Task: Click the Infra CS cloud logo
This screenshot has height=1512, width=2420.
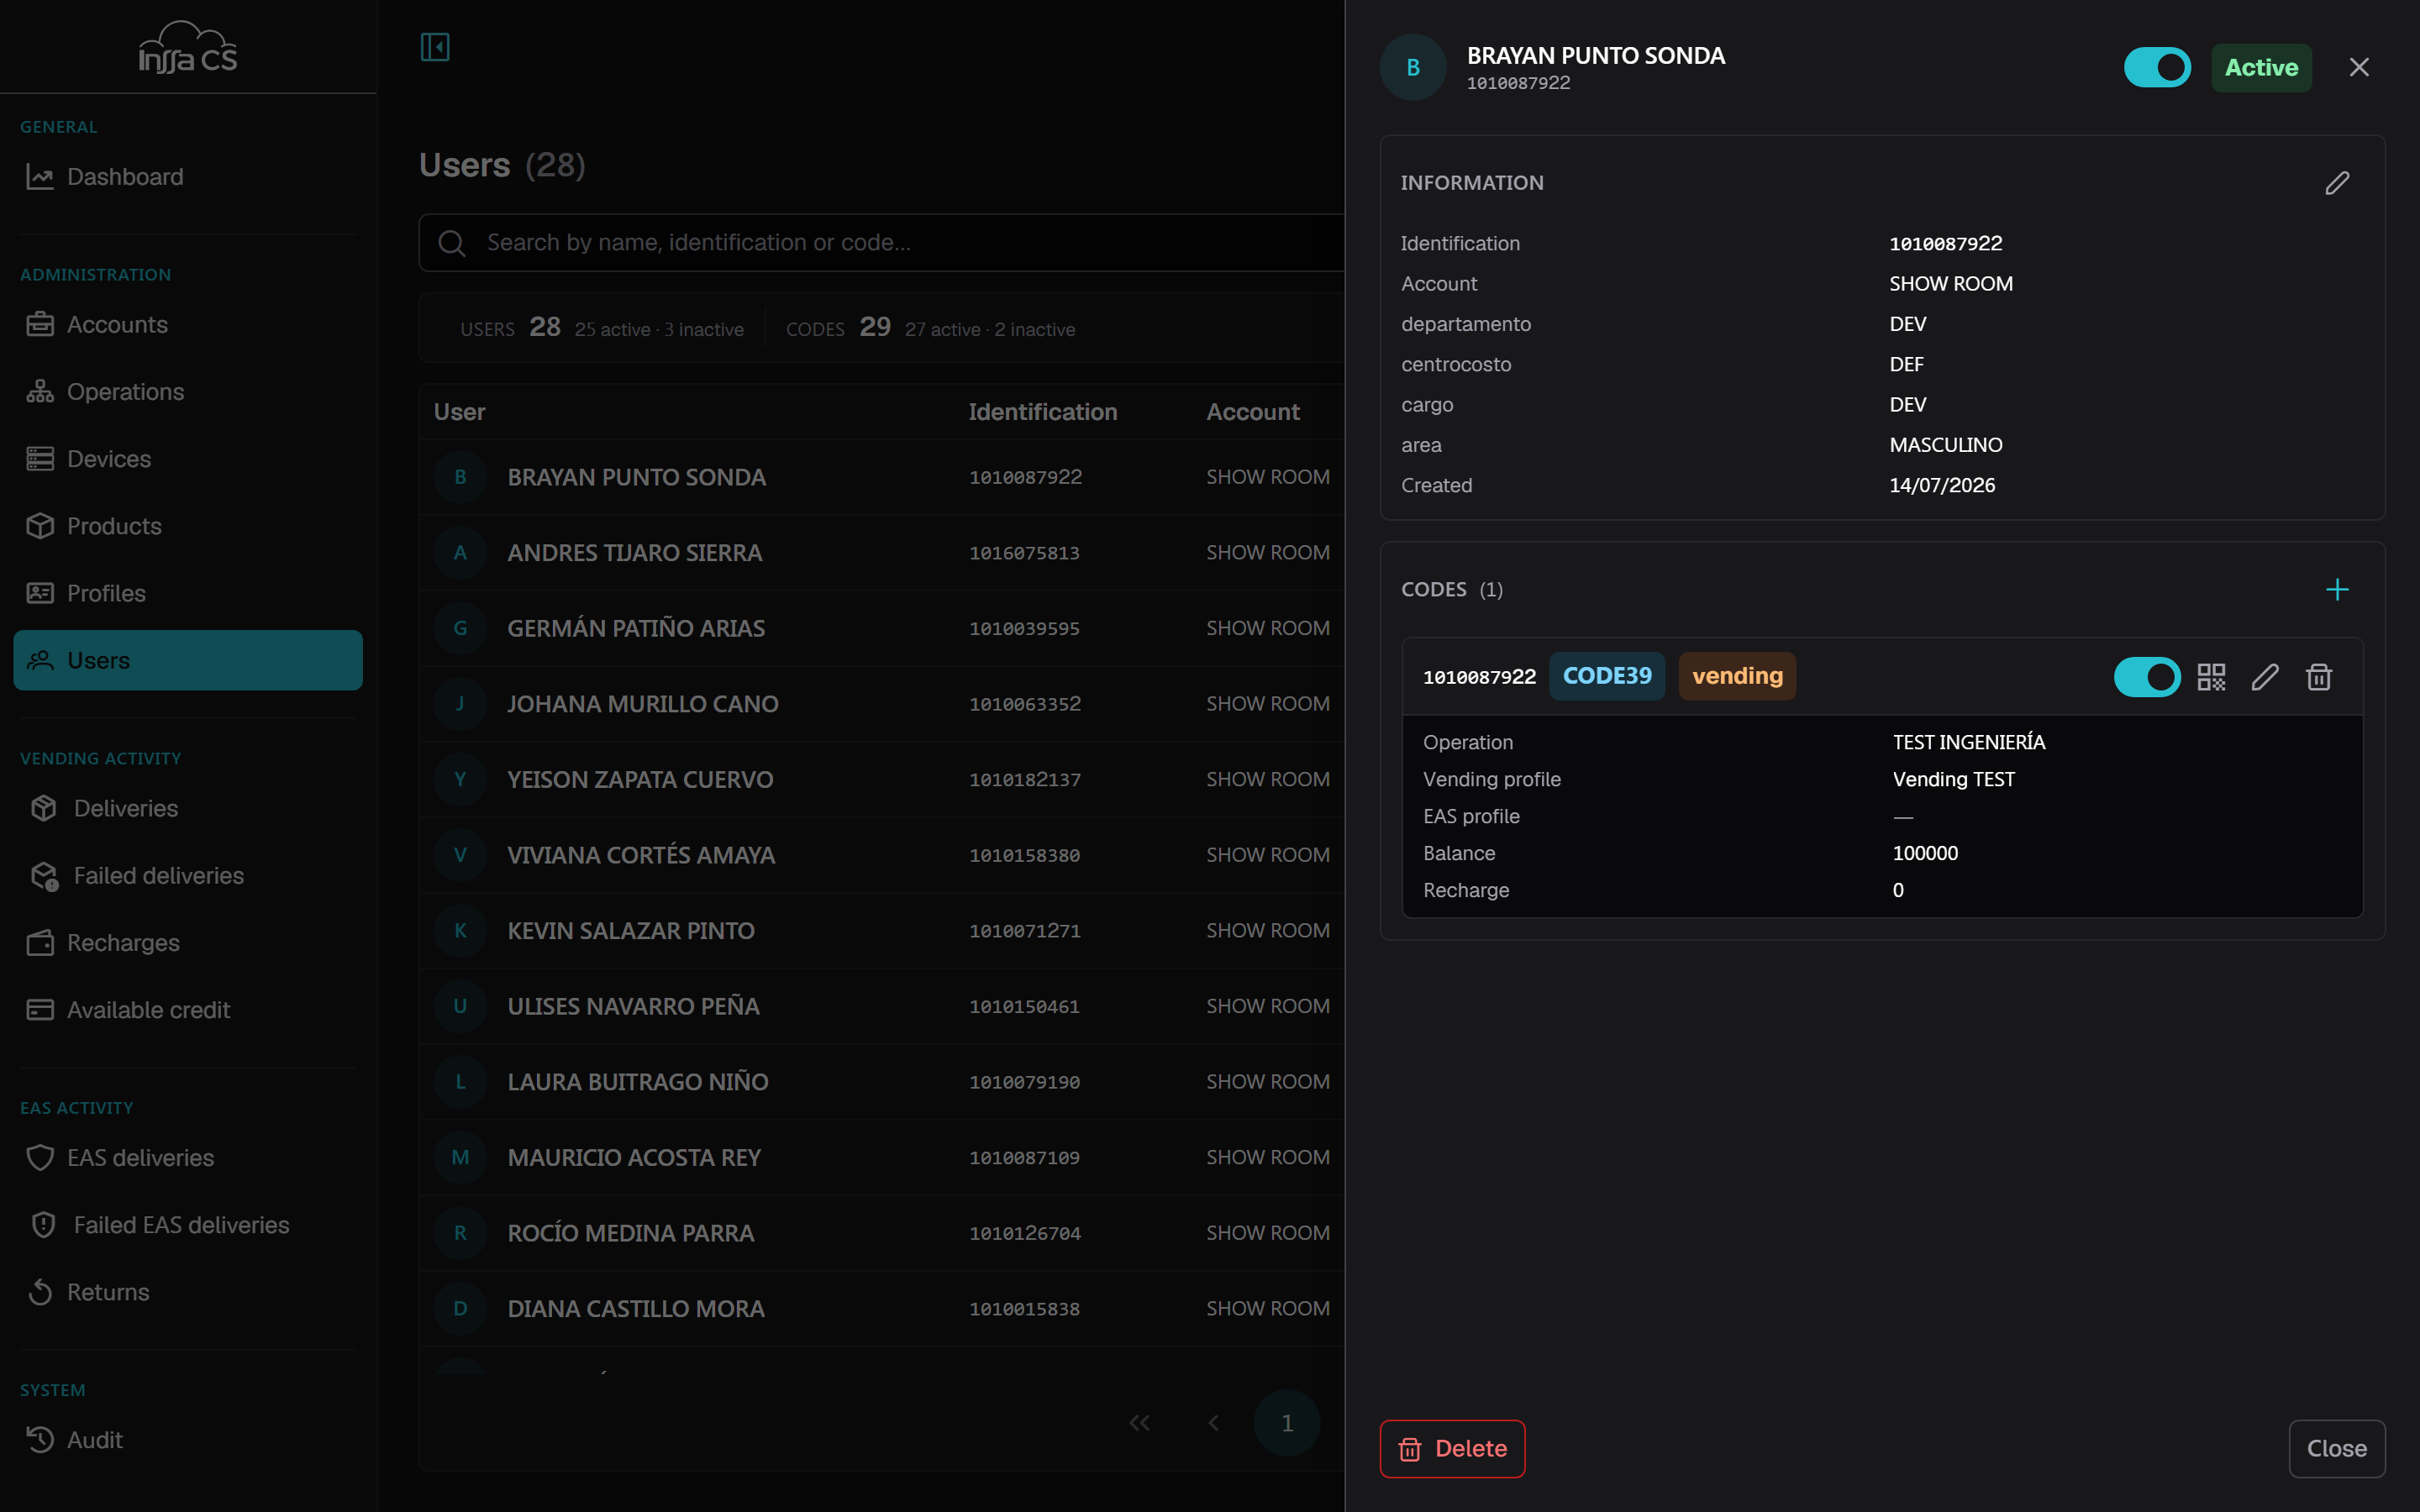Action: 188,47
